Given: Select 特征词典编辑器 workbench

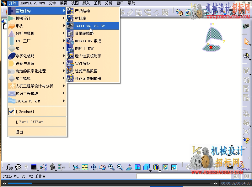Looking at the screenshot, I should click(93, 78).
